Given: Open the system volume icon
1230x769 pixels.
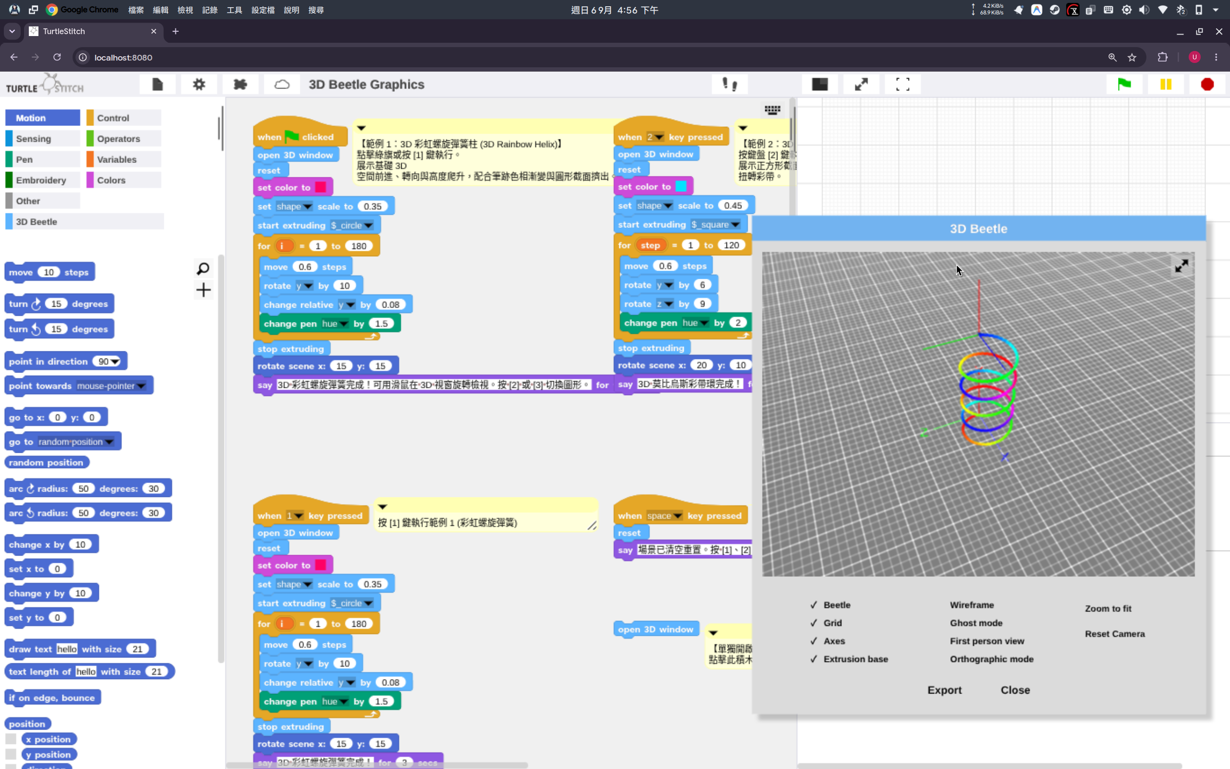Looking at the screenshot, I should click(1144, 10).
